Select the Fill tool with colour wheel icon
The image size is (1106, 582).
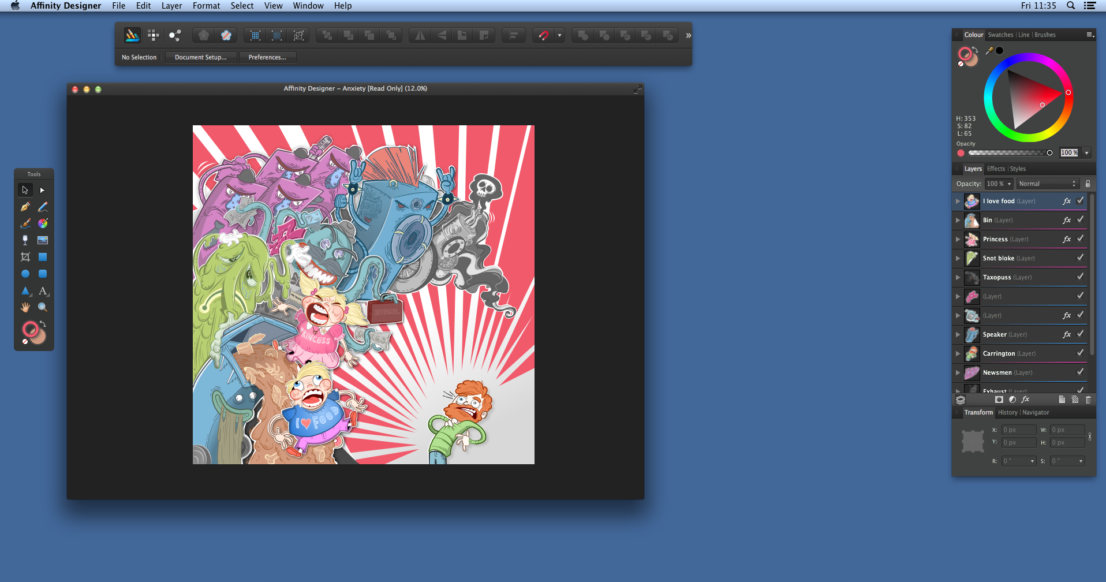click(43, 223)
